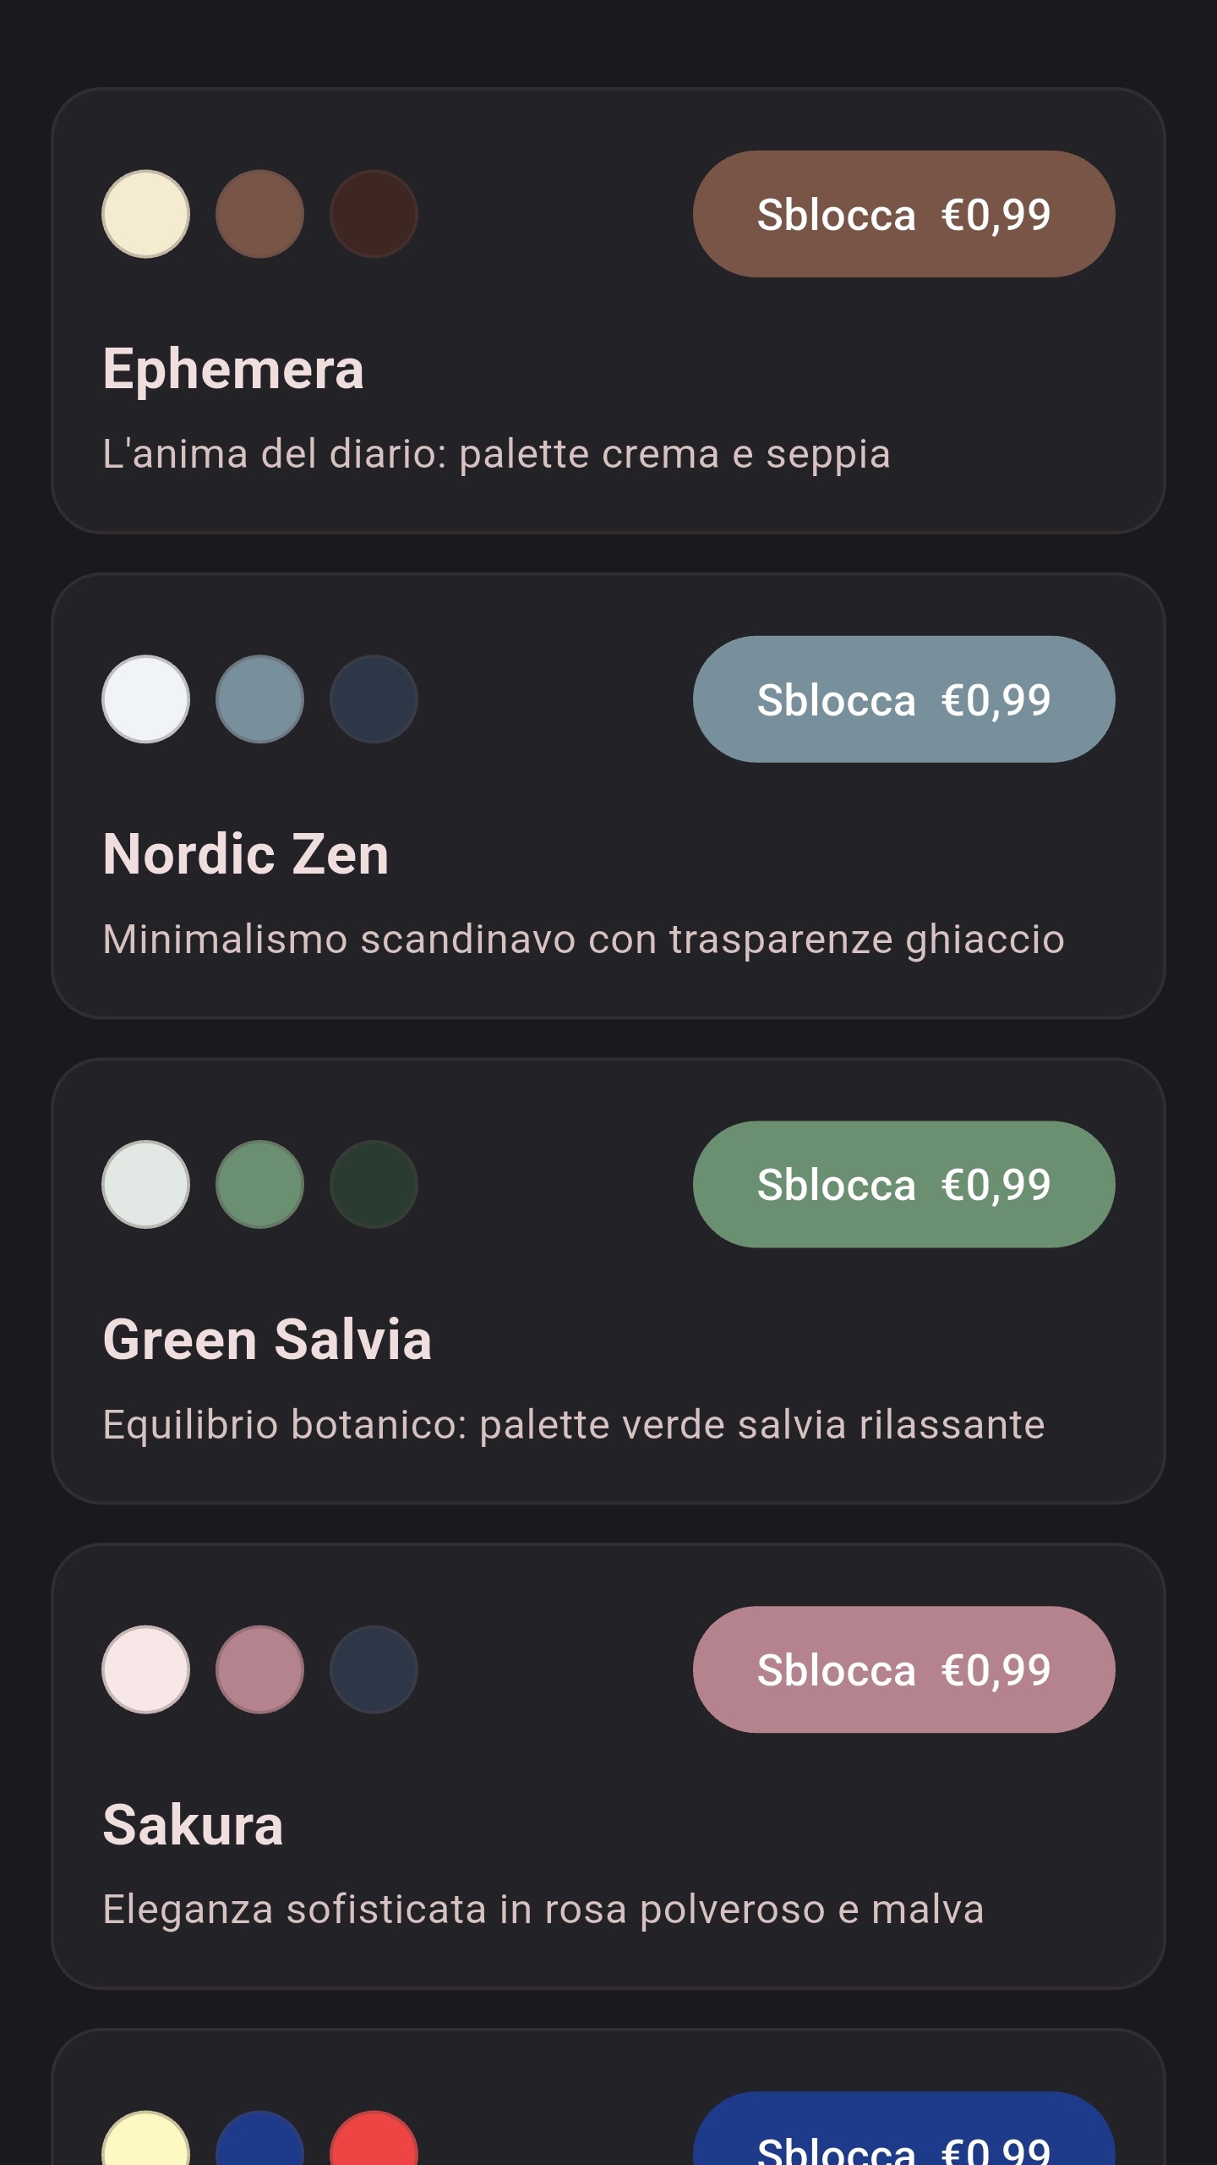Unlock the Ephemera theme for €0,99

click(903, 214)
